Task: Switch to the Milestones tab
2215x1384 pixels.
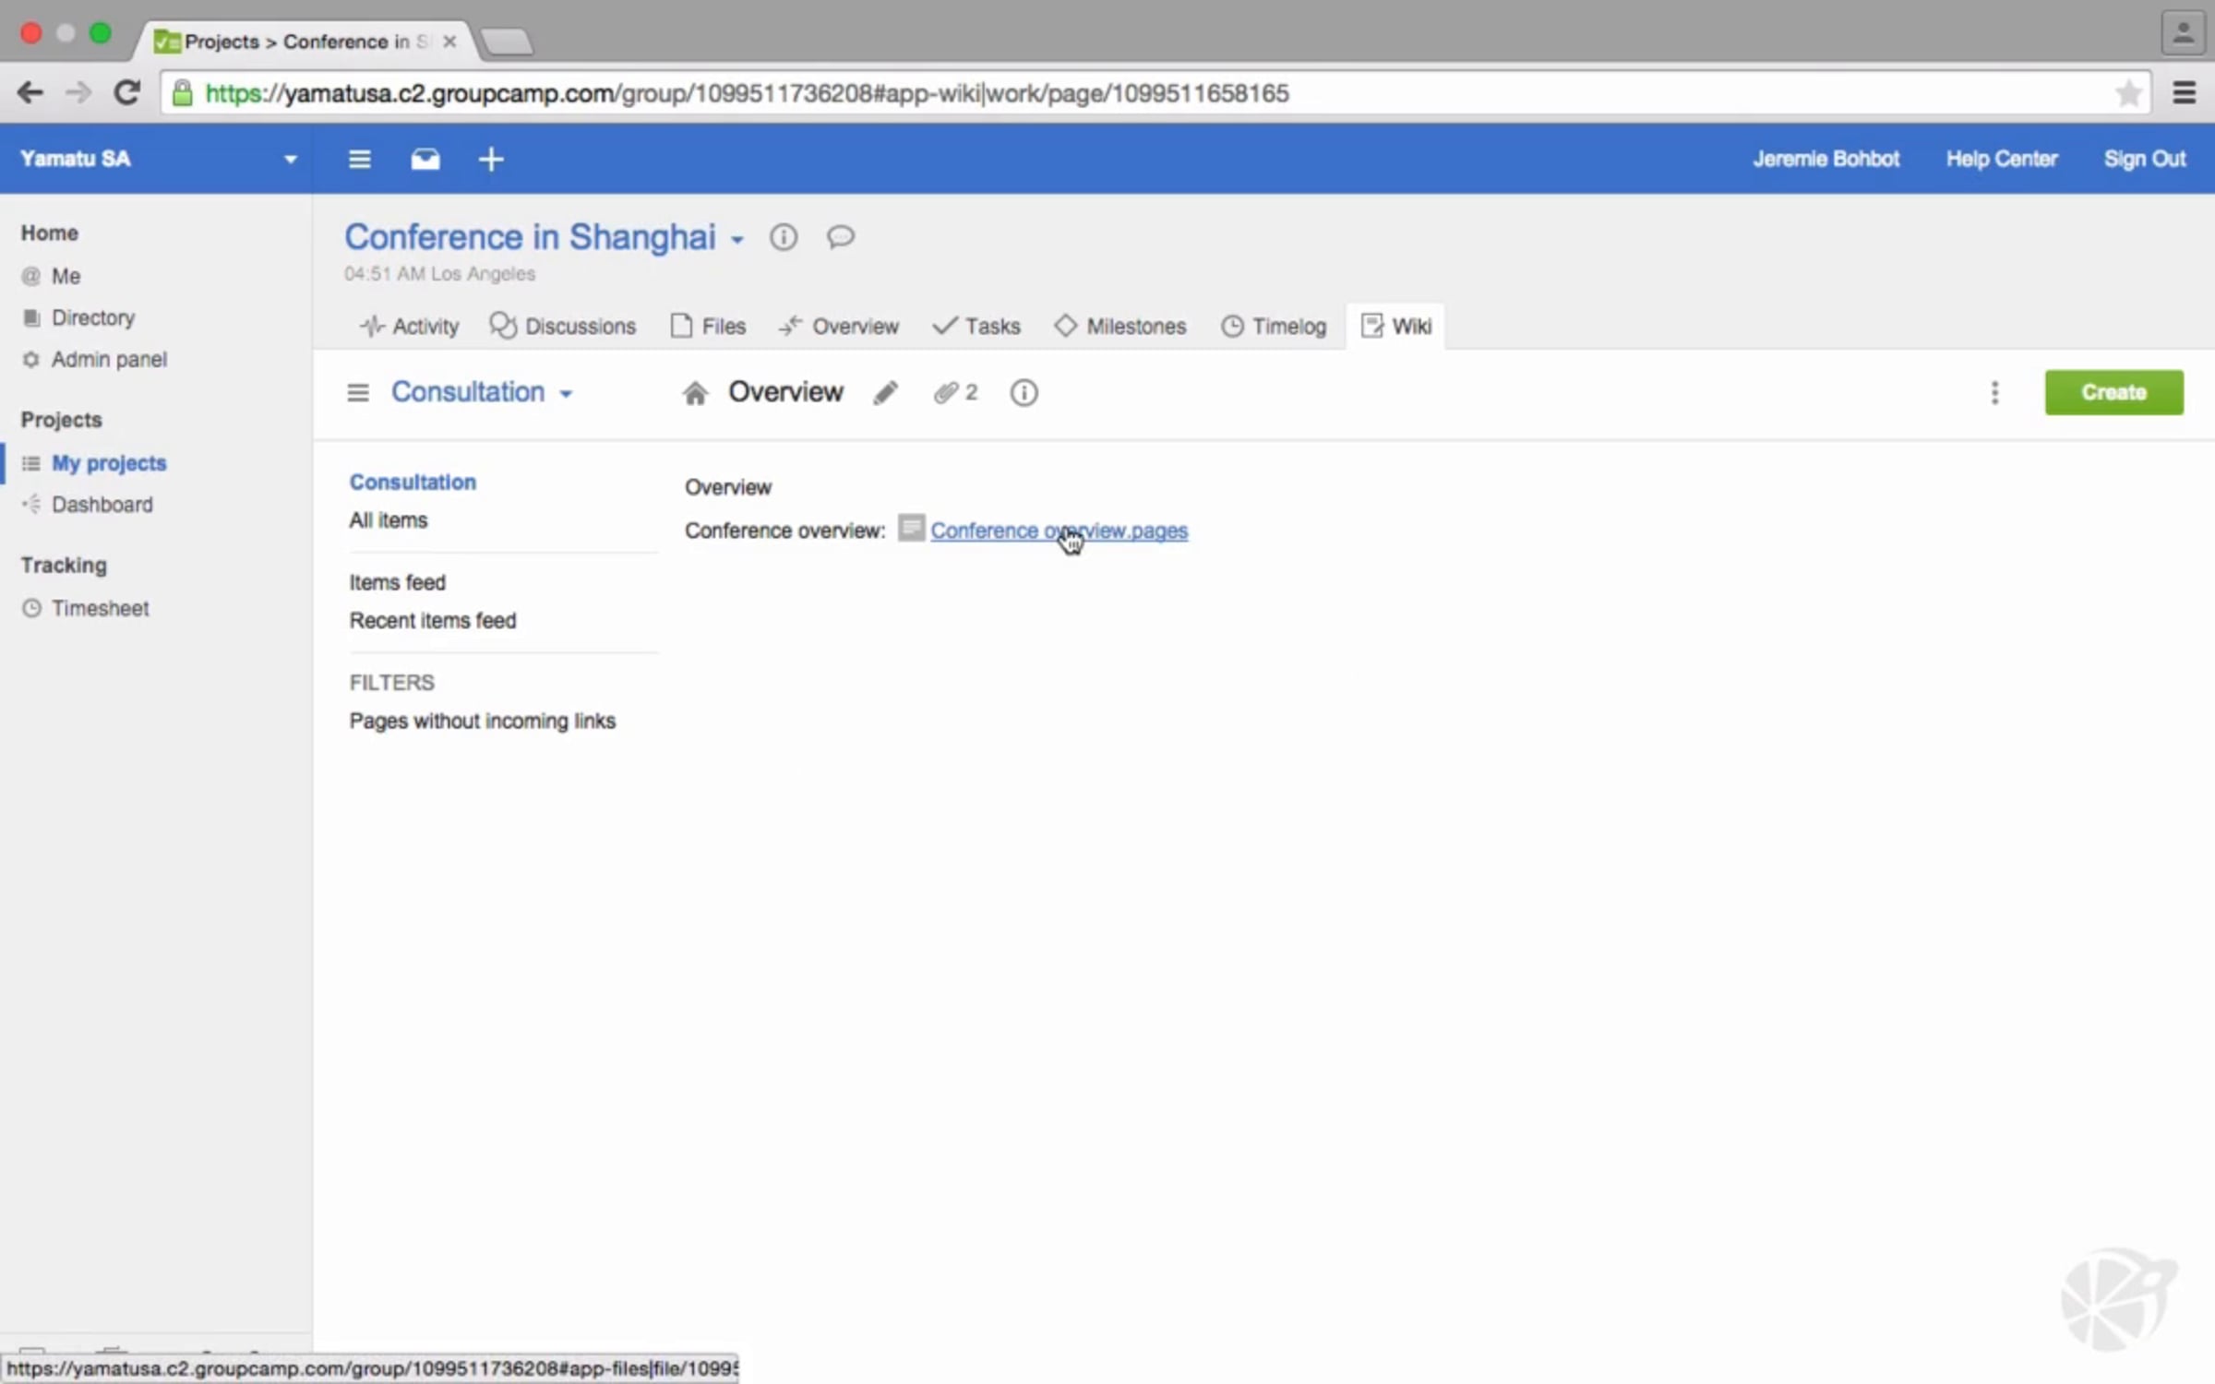Action: point(1120,326)
